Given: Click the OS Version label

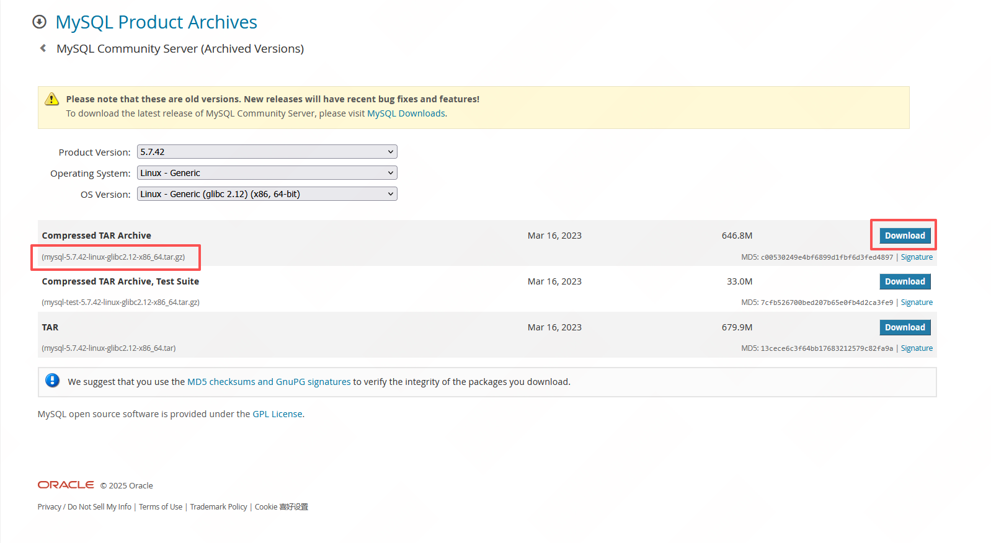Looking at the screenshot, I should coord(105,195).
